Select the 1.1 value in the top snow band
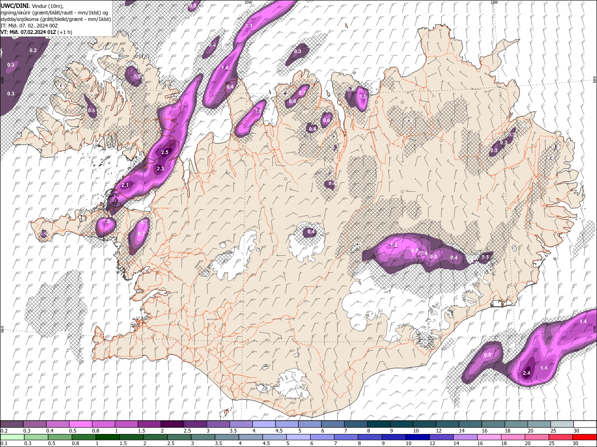The height and width of the screenshot is (447, 597). [x=249, y=26]
